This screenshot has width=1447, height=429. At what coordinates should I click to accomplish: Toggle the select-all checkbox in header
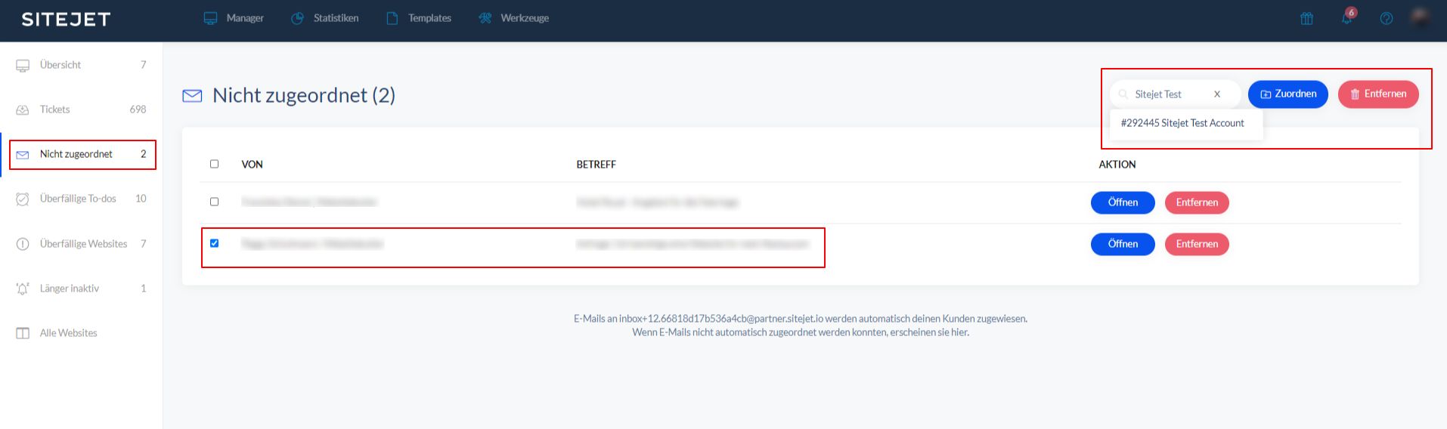coord(214,164)
